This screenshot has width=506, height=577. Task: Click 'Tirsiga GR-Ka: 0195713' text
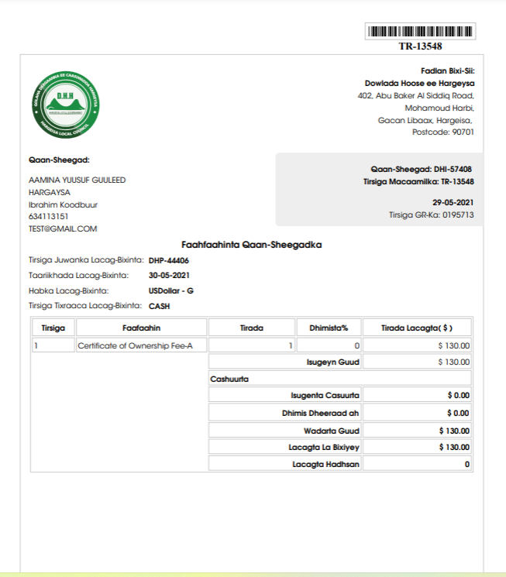tap(432, 215)
